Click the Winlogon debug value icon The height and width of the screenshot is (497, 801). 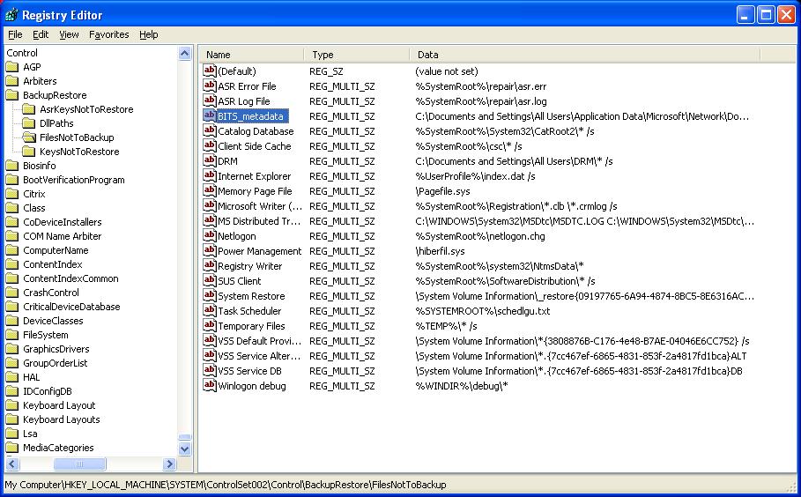tap(210, 384)
